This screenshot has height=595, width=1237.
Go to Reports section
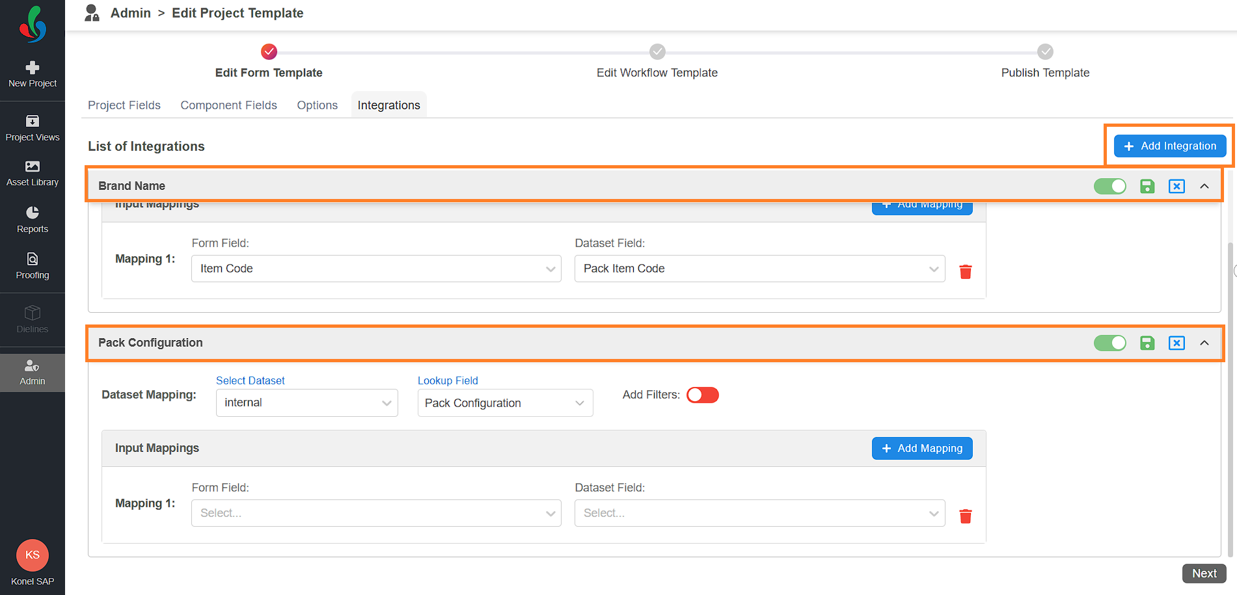coord(33,220)
